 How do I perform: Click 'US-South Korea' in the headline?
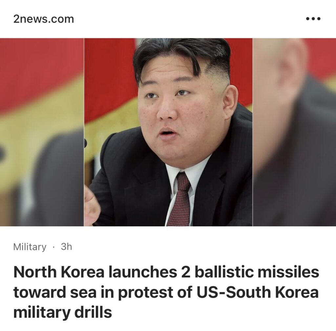click(258, 292)
